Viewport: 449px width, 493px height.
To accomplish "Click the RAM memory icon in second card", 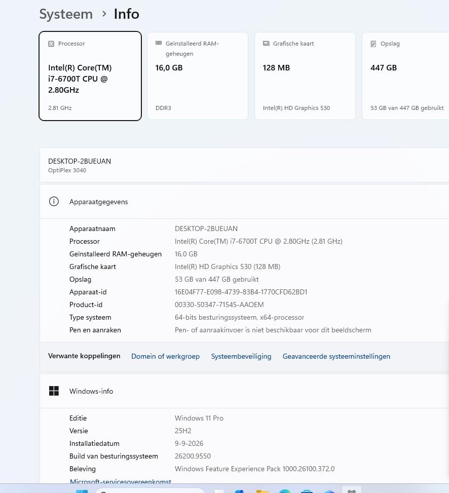I will [159, 43].
